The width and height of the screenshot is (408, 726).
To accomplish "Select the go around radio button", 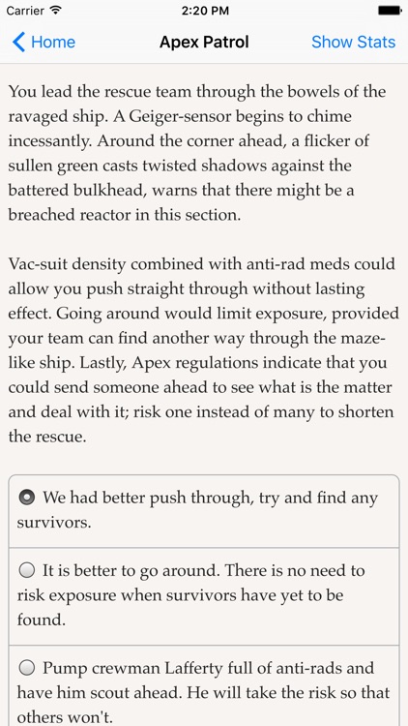I will 27,570.
